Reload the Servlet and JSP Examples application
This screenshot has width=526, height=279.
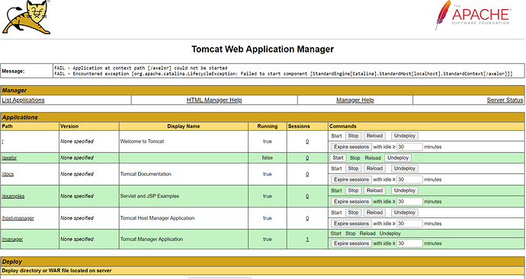pos(375,191)
